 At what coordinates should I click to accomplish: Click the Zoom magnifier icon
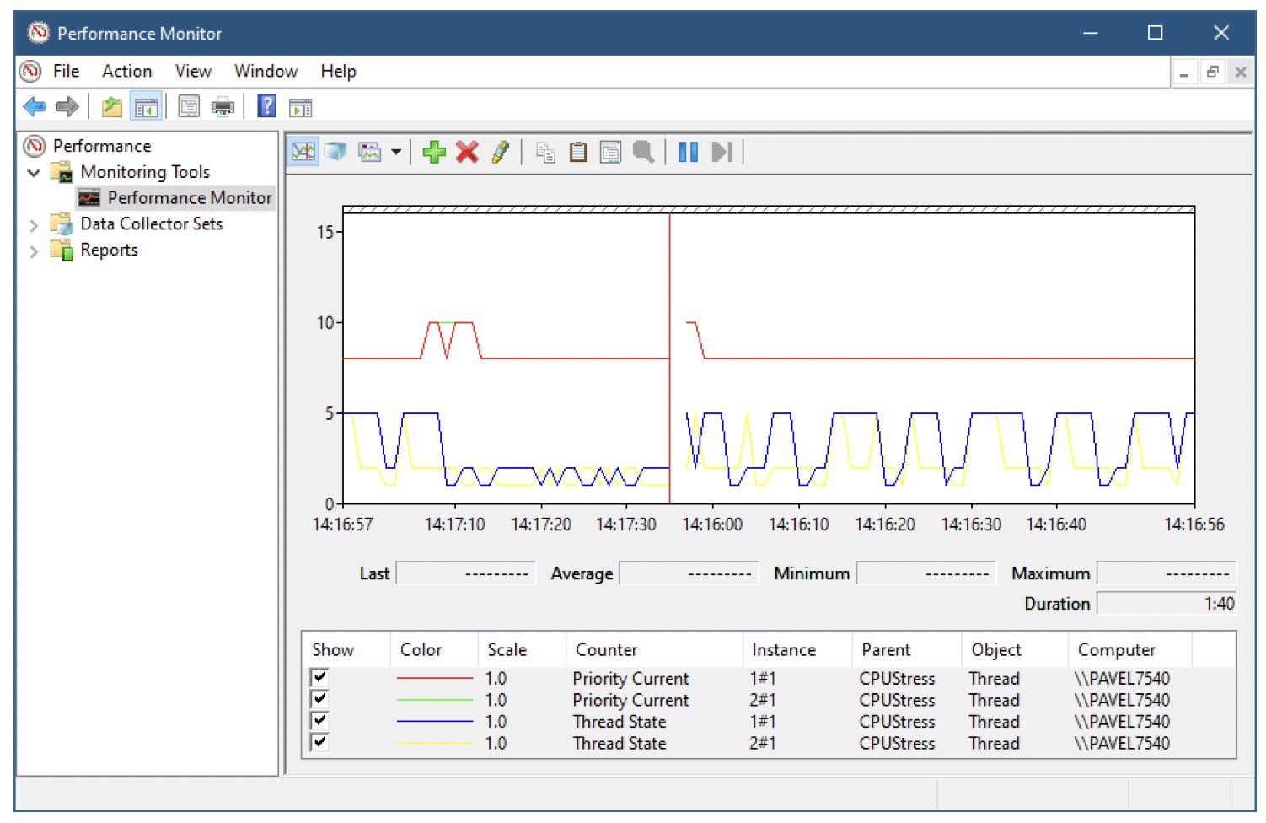point(644,152)
